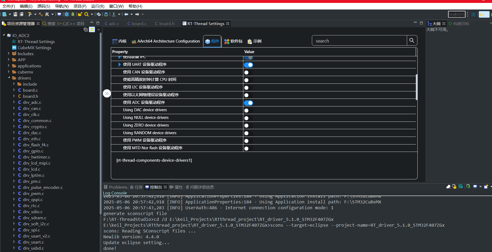Enable Using DAC device drivers toggle
492x252 pixels.
pos(248,110)
